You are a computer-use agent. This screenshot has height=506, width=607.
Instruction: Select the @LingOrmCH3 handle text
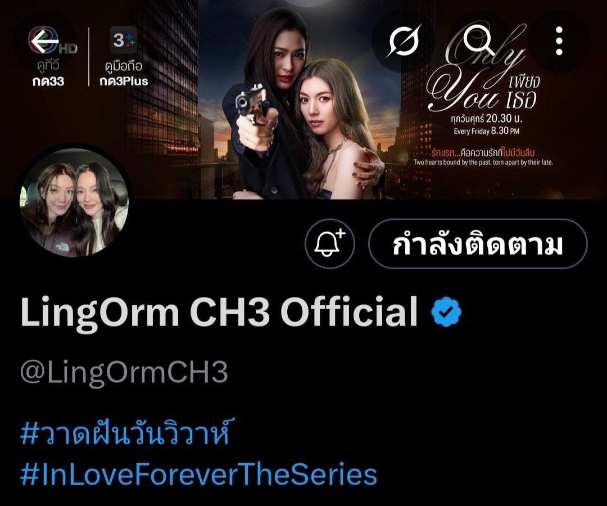tap(124, 372)
